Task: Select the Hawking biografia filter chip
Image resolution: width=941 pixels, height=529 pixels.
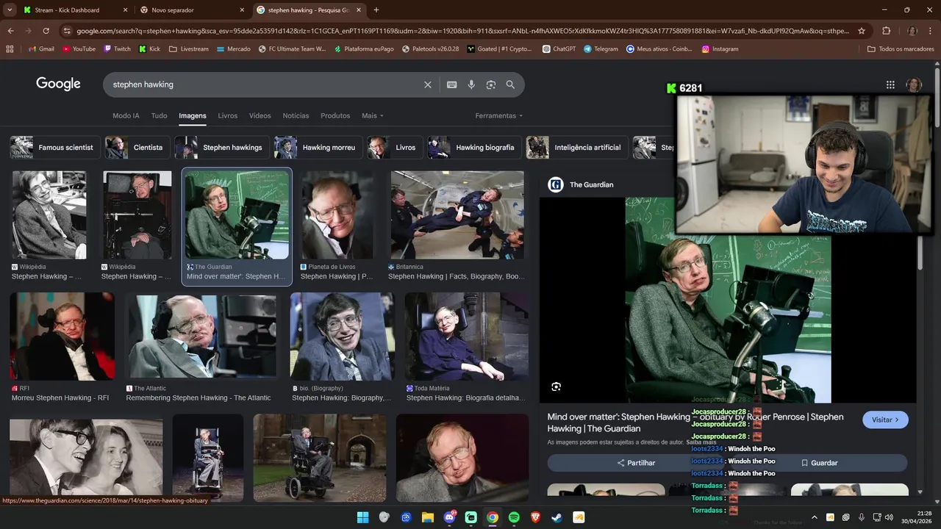Action: [474, 148]
